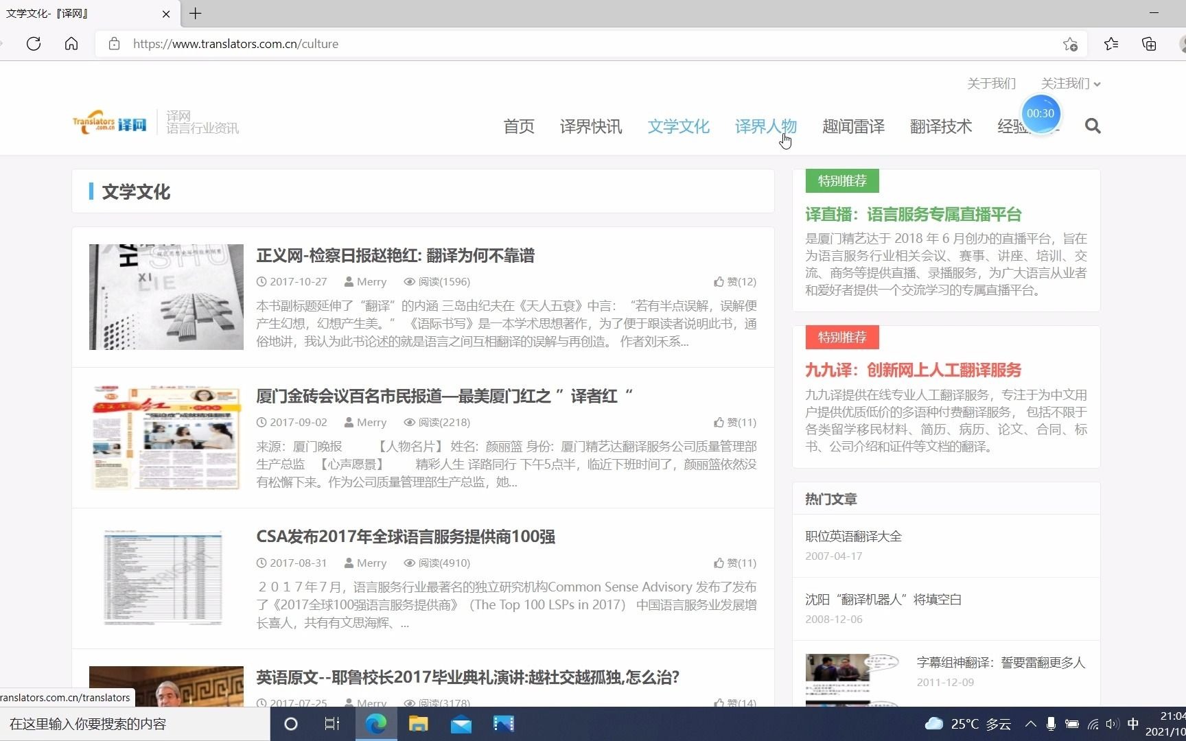
Task: Select the 文学文化 nav item
Action: (679, 126)
